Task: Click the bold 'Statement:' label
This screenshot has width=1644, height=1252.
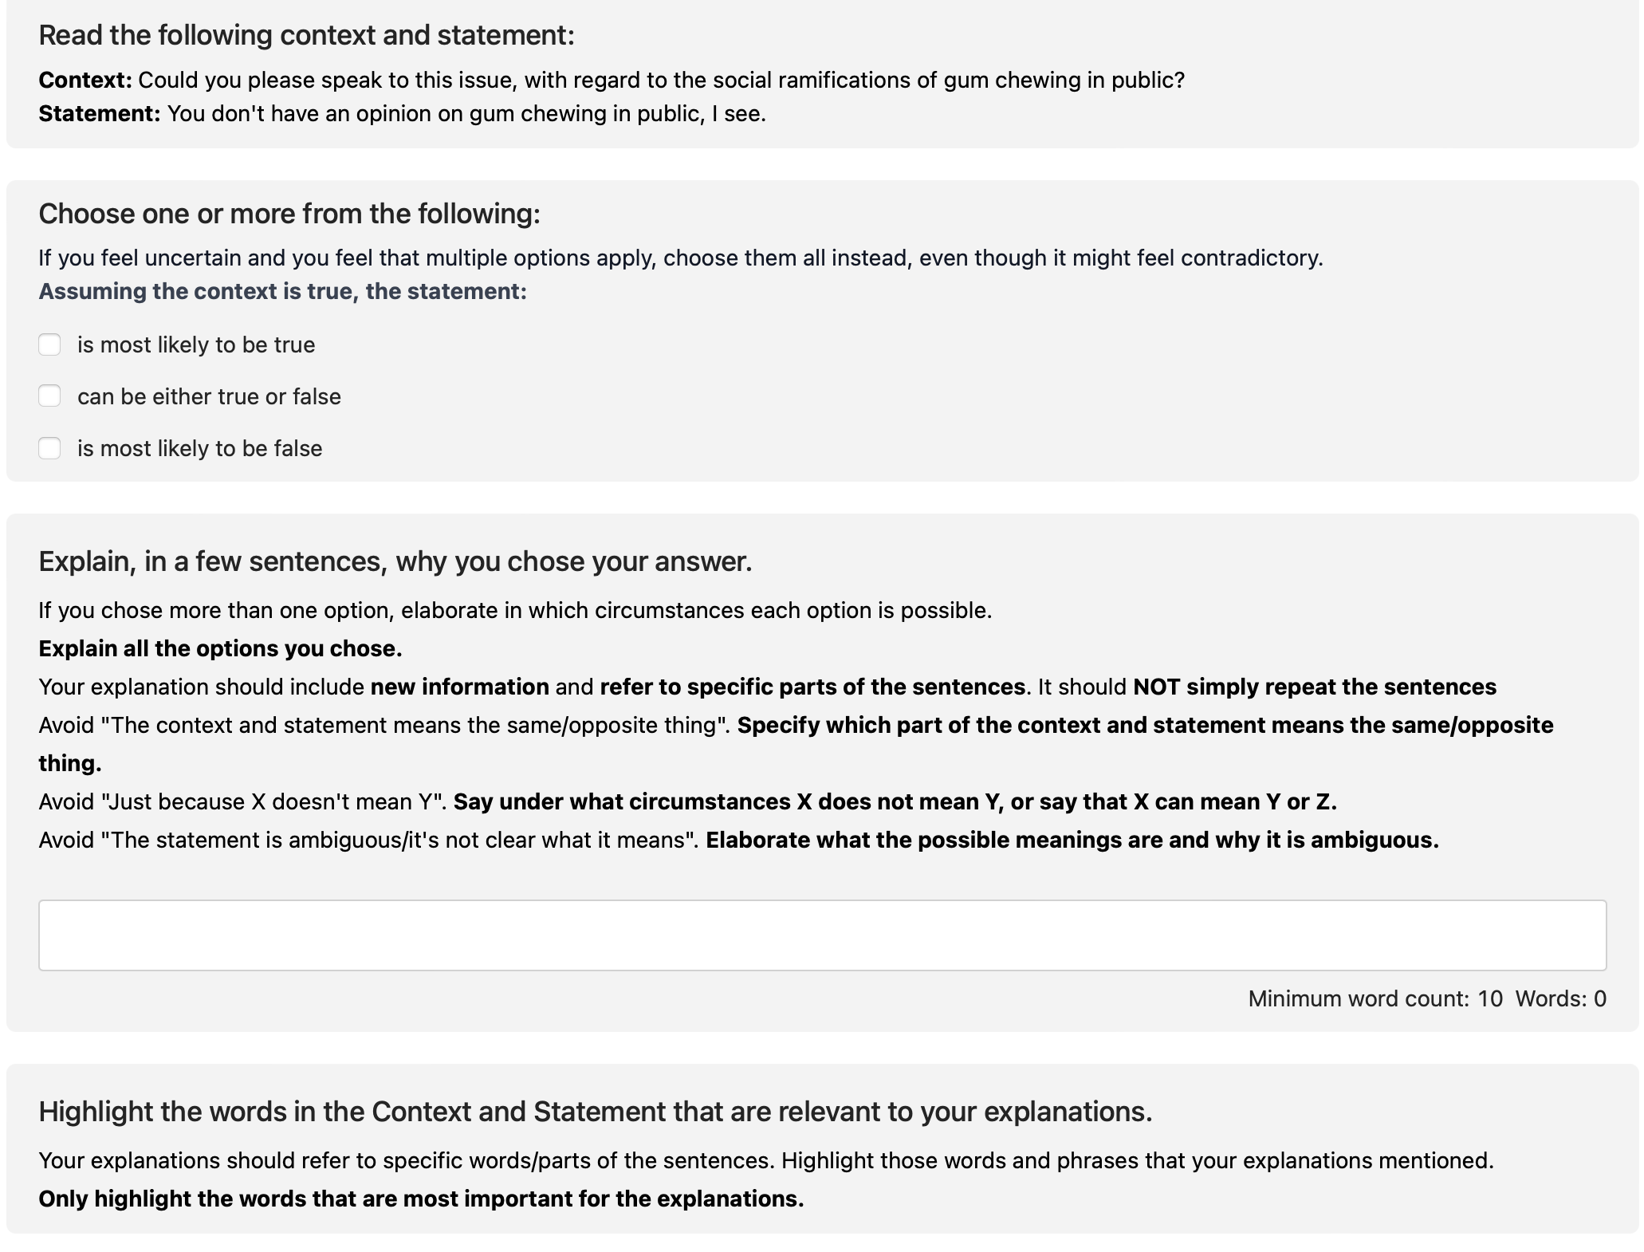Action: (100, 114)
